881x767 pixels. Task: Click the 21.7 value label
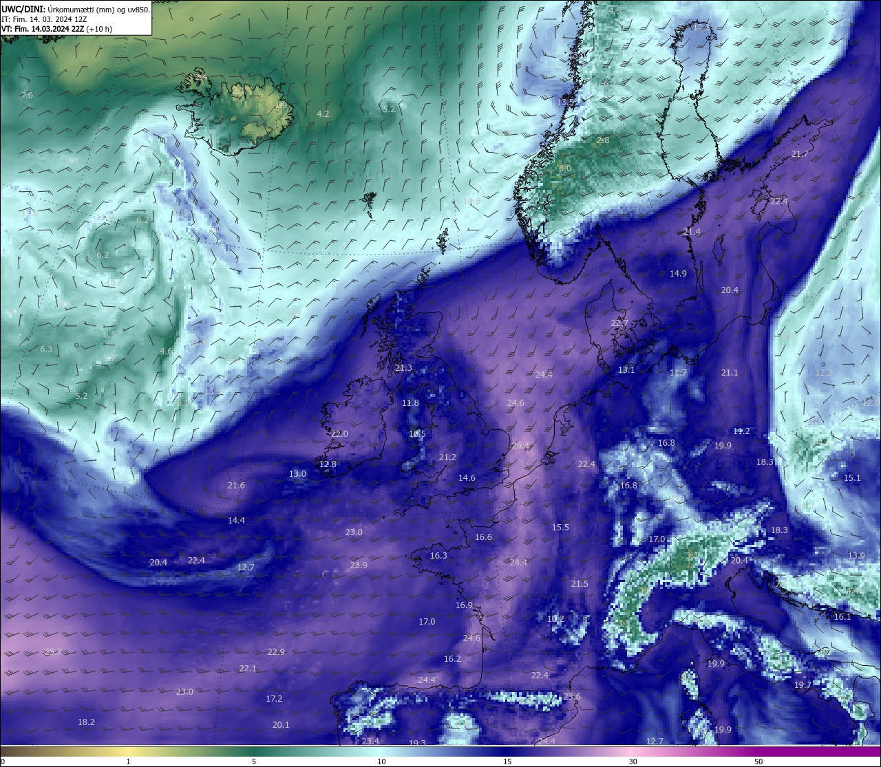tap(800, 154)
